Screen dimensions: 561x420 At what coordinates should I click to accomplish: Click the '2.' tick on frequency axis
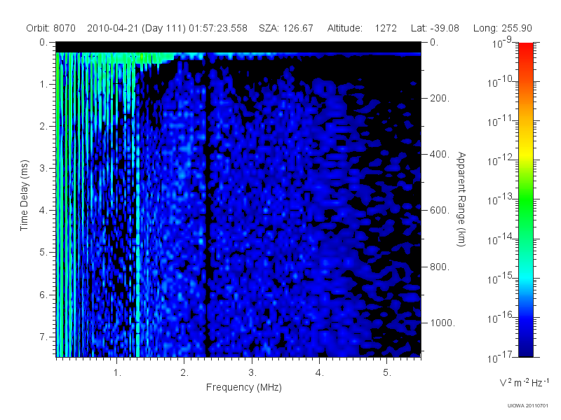point(184,373)
